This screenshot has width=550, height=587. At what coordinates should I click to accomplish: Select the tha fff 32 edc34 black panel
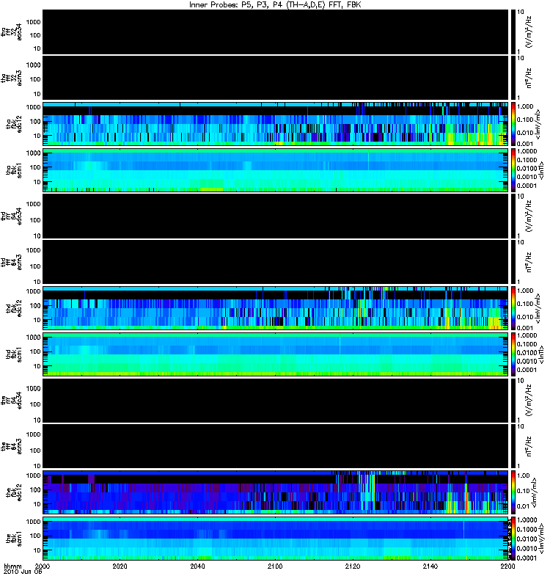point(276,32)
